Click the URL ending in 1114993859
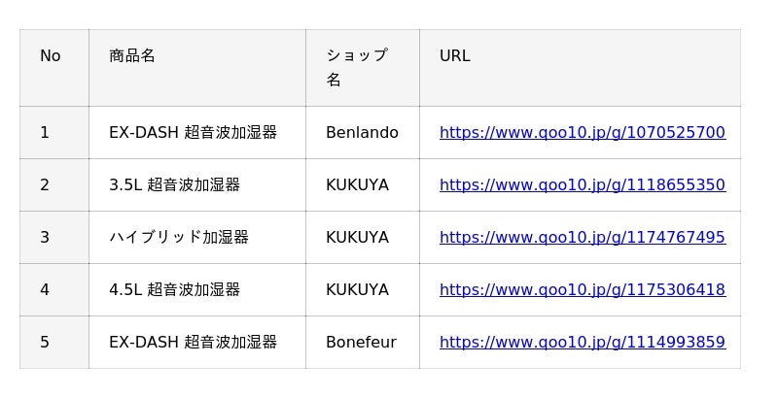This screenshot has width=778, height=398. (x=582, y=342)
